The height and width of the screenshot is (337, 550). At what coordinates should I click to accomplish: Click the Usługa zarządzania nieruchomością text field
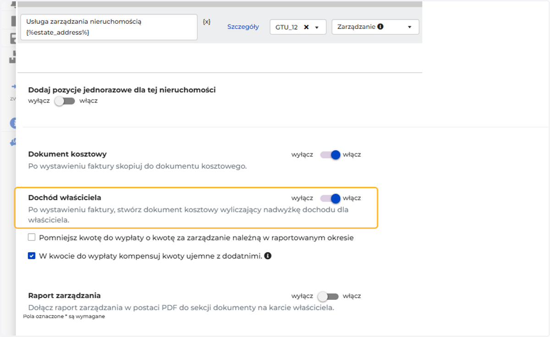pos(109,27)
